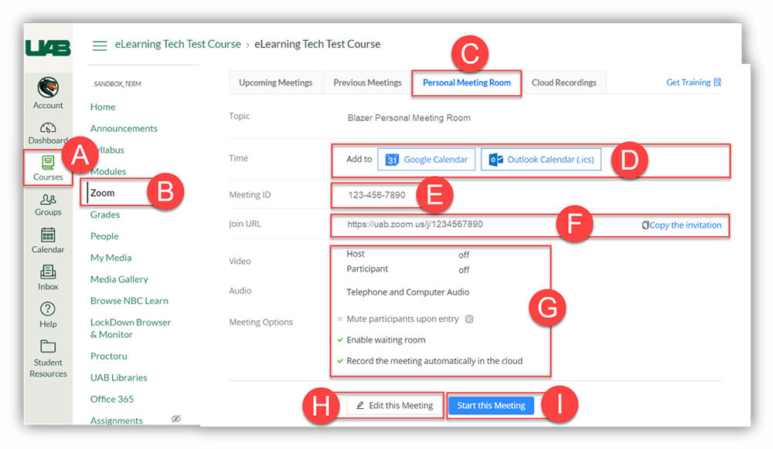Add meeting to Google Calendar

427,160
